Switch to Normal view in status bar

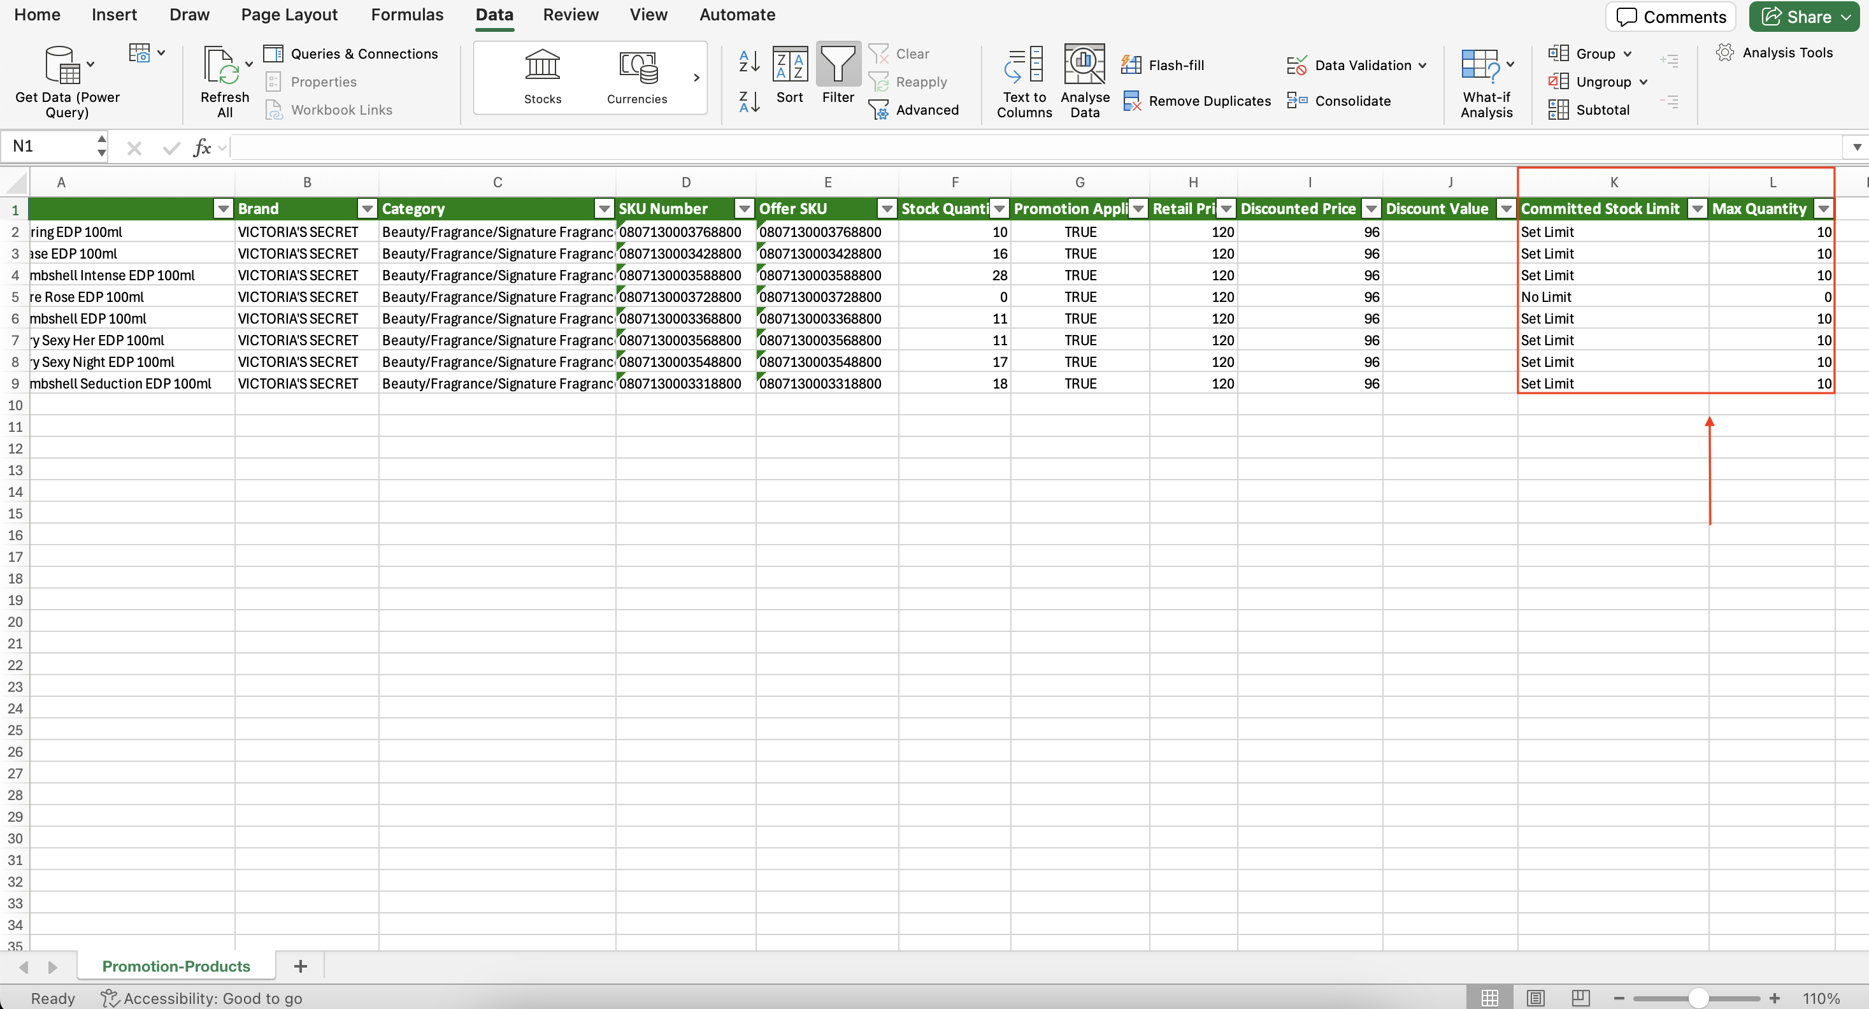pos(1489,998)
